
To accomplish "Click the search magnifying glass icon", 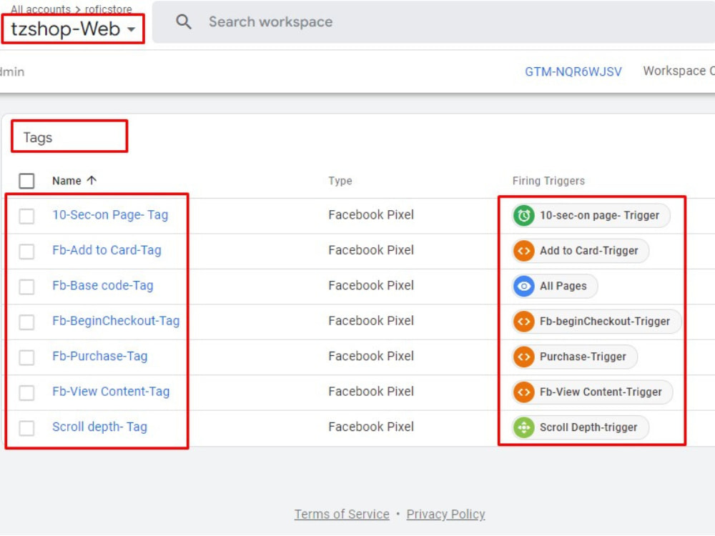I will (184, 21).
